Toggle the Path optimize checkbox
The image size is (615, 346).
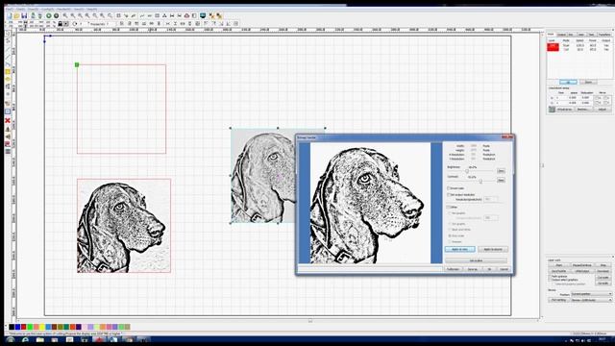pos(550,277)
